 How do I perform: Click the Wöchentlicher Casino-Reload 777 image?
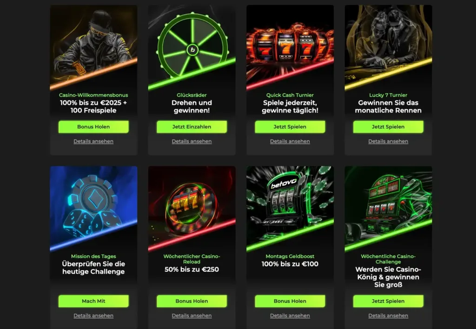192,209
